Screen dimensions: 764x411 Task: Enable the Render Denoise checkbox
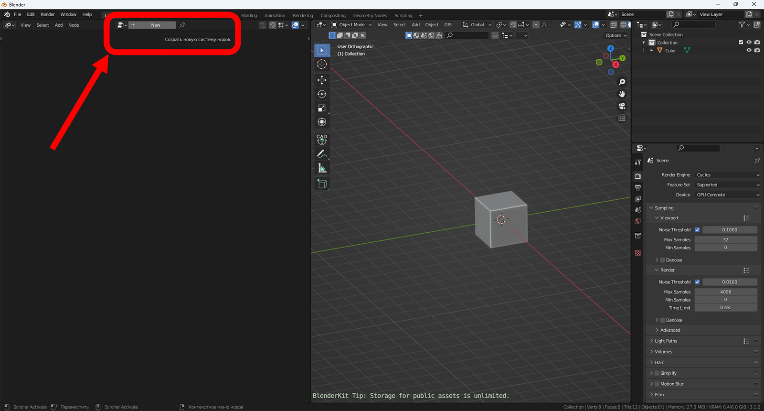[662, 320]
